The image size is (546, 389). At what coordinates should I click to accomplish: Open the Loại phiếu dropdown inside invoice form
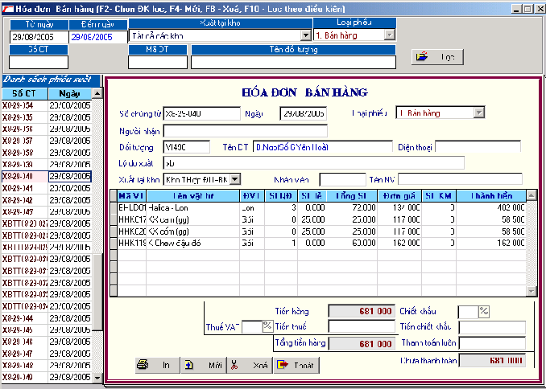click(x=479, y=113)
